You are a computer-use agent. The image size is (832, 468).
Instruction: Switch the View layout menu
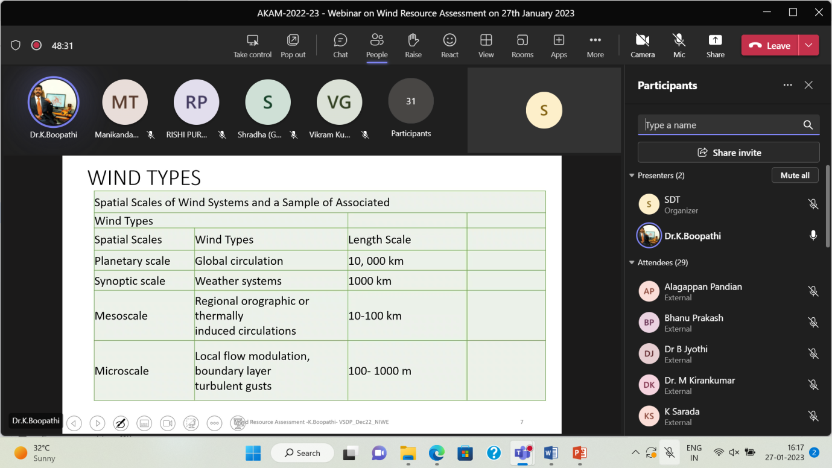(x=486, y=45)
